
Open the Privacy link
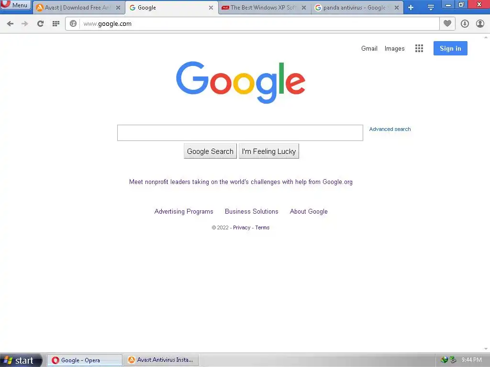click(x=242, y=228)
